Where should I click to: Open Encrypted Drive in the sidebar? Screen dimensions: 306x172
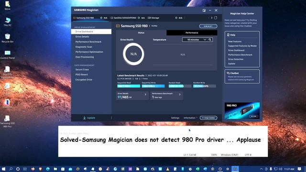click(84, 80)
